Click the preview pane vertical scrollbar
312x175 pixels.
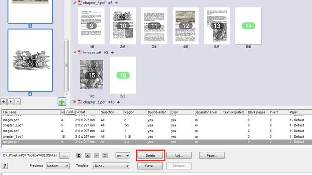coord(67,66)
